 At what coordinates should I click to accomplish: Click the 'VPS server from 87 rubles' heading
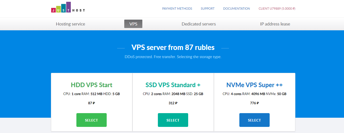pyautogui.click(x=173, y=47)
